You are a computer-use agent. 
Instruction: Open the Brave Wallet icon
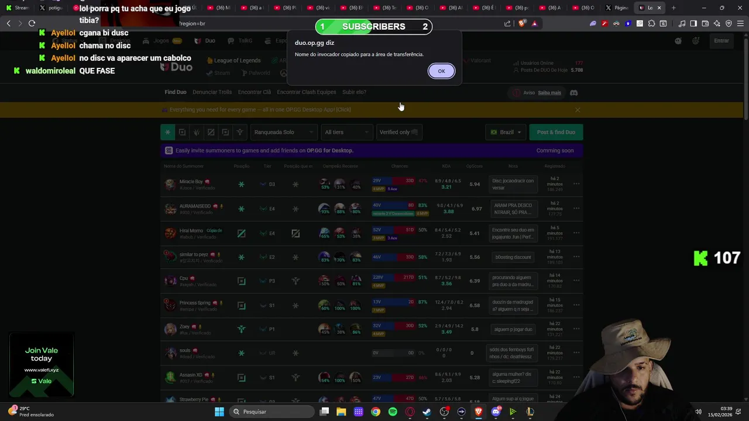705,23
